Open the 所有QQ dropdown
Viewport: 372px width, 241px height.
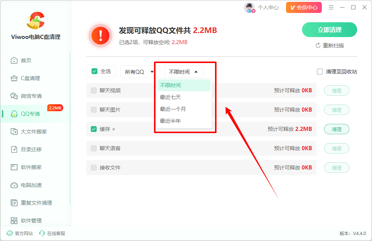point(140,72)
